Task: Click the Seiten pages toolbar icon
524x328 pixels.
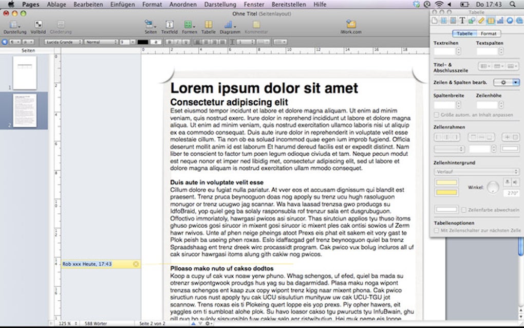Action: (149, 24)
